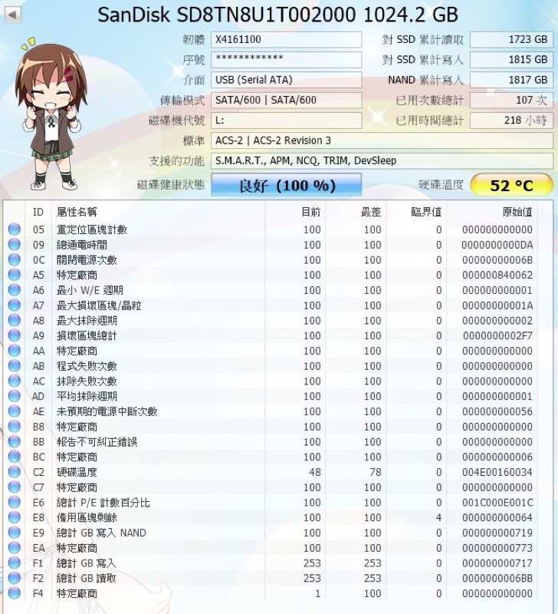
Task: Click the status orb for row A7
Action: [x=14, y=305]
